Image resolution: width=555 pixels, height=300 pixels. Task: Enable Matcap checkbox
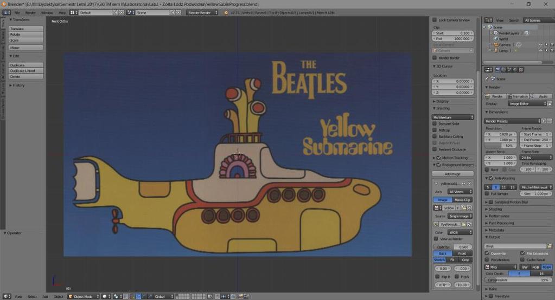(435, 130)
